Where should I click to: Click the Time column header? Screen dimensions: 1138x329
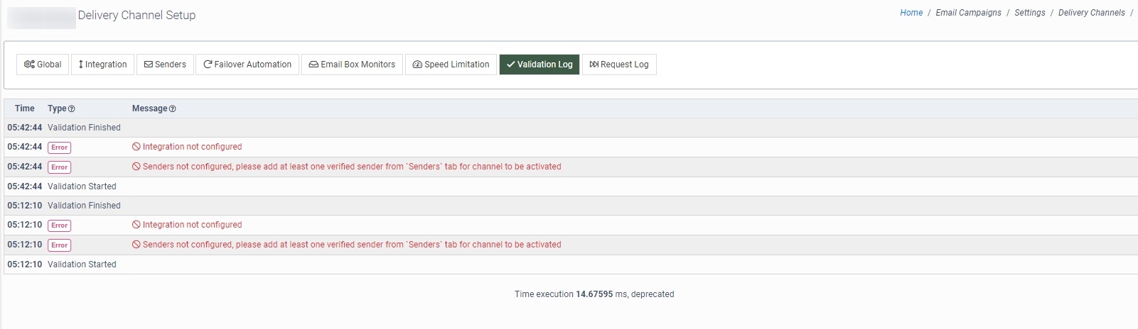point(24,108)
